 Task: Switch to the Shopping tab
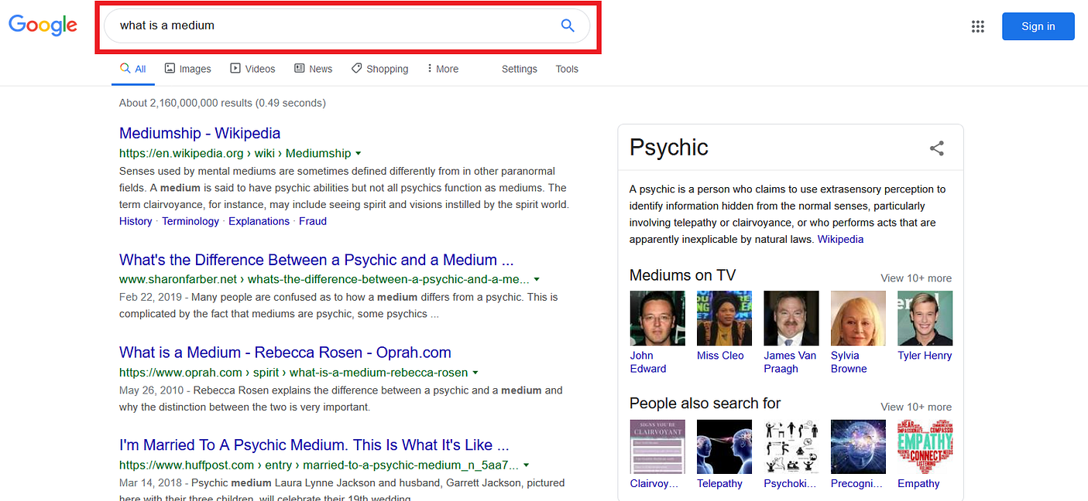point(379,69)
